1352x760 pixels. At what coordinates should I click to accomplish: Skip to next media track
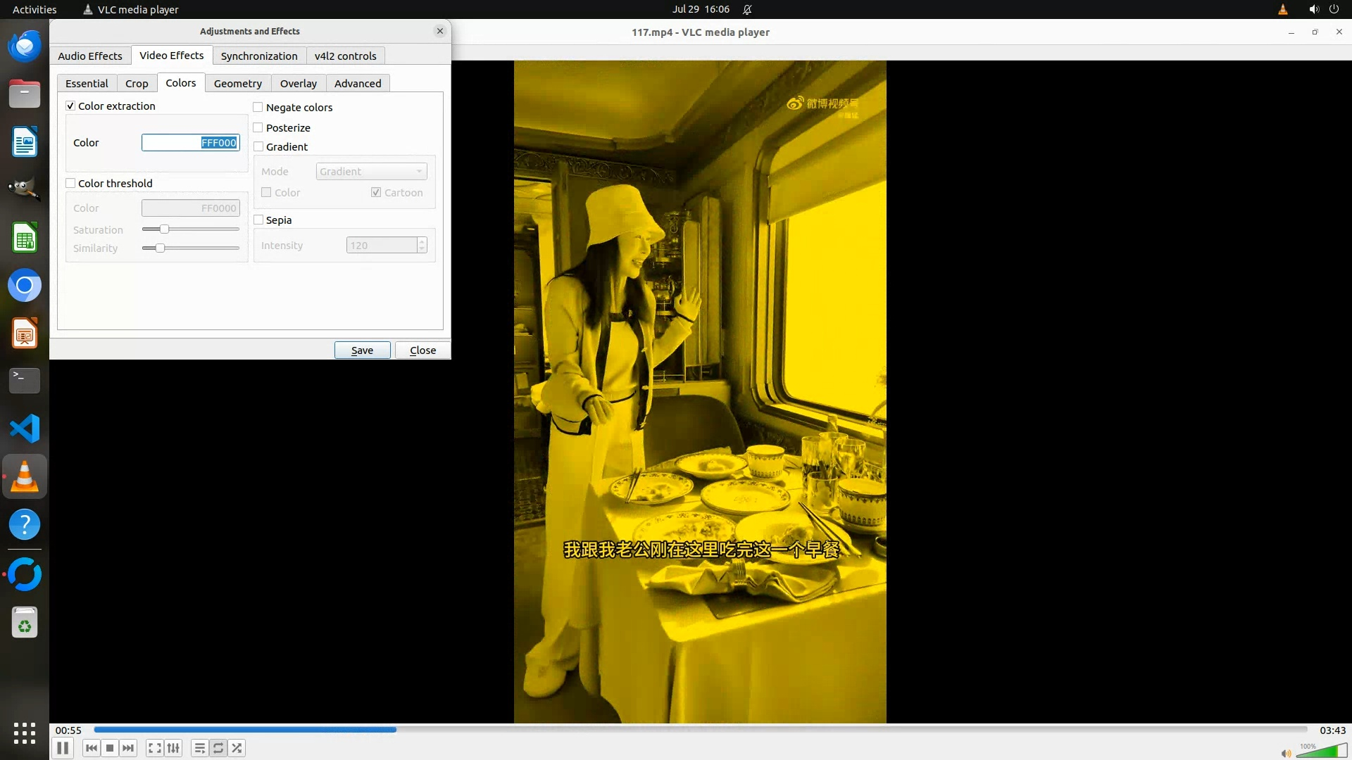(128, 748)
